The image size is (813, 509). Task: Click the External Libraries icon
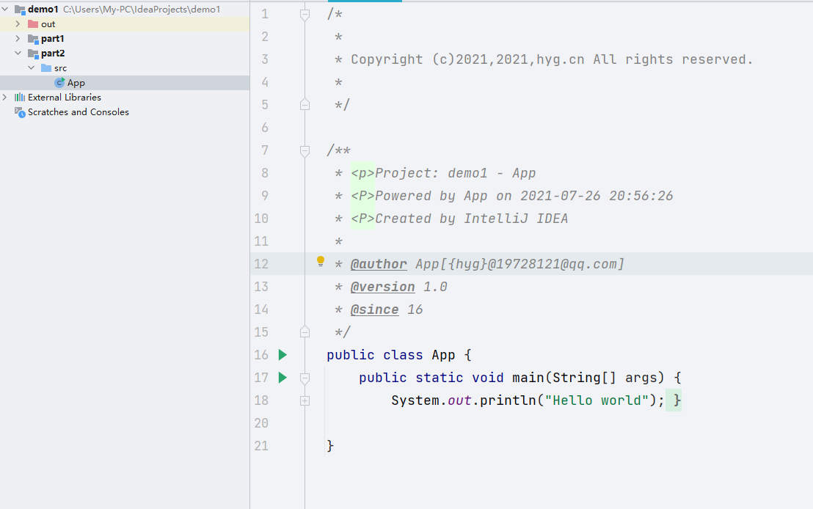tap(20, 98)
